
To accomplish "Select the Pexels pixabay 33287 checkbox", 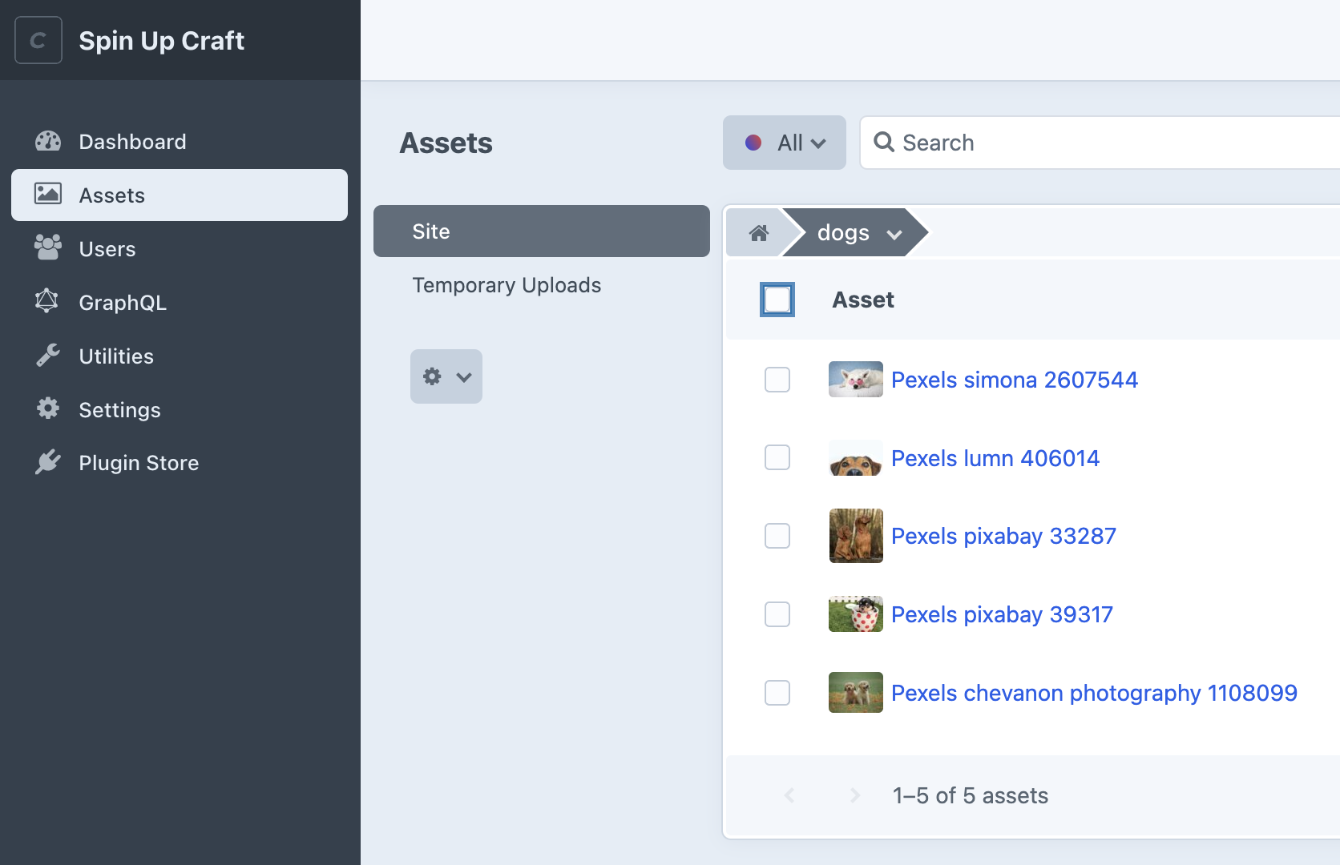I will [777, 536].
